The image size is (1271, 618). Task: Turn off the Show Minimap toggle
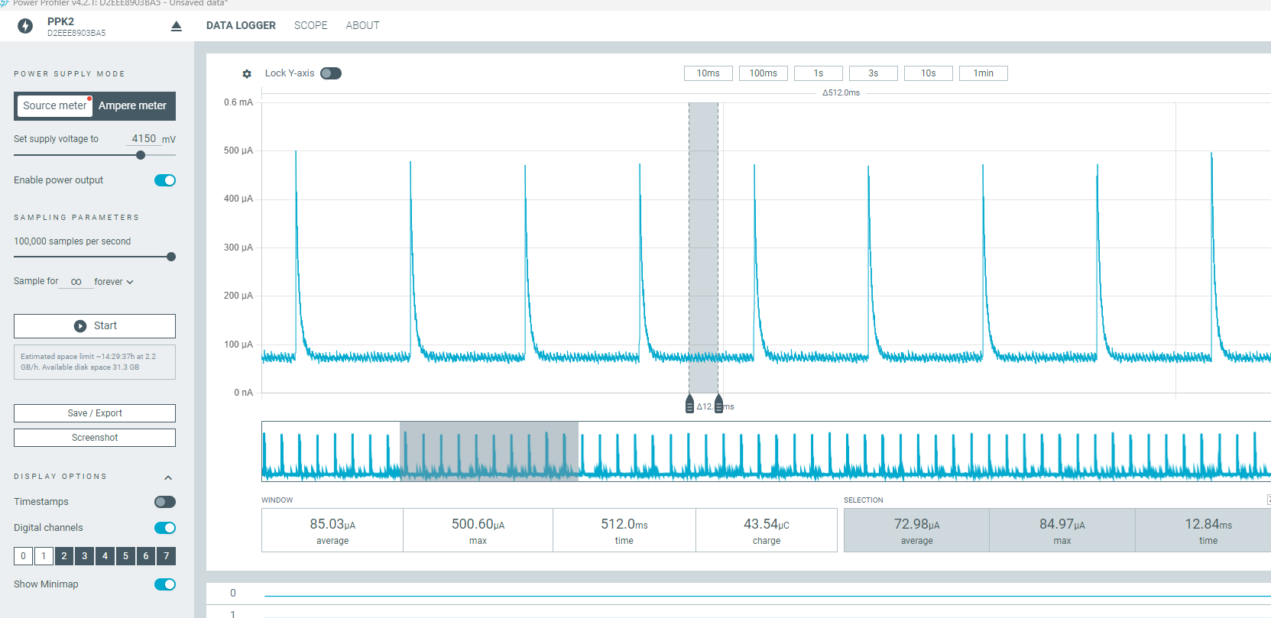pos(165,584)
